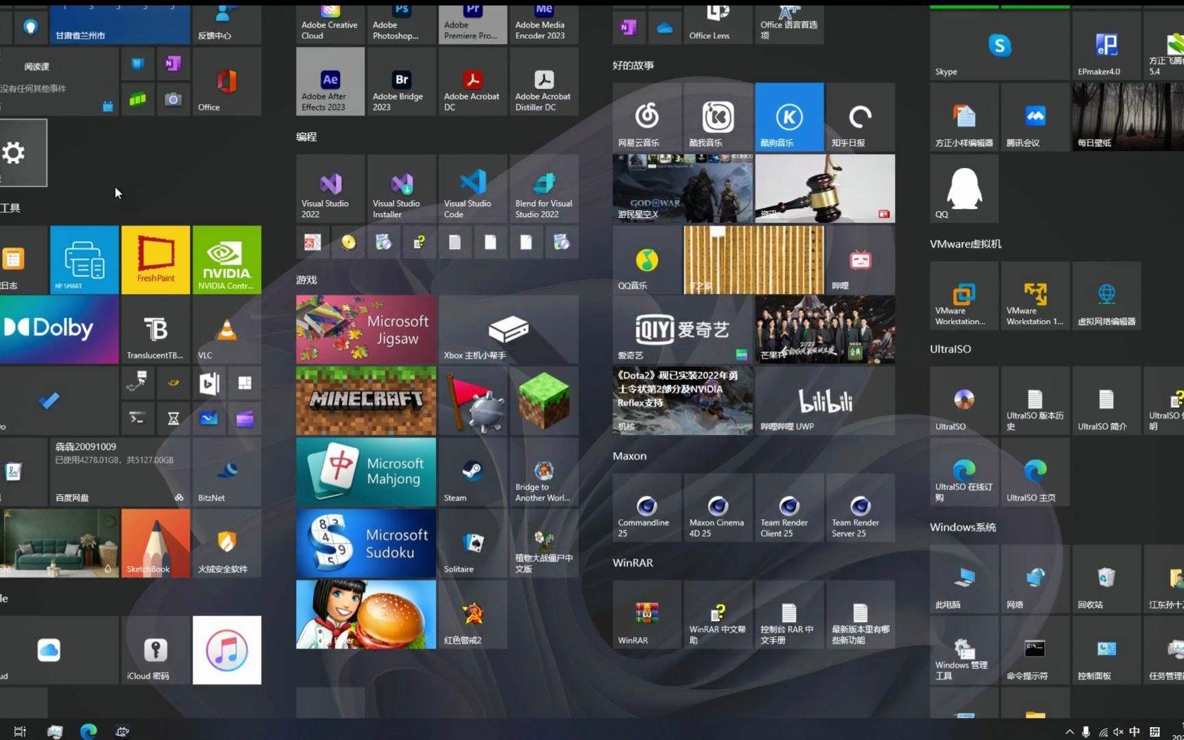Open VLC media player tile
The image size is (1184, 740).
(x=227, y=330)
